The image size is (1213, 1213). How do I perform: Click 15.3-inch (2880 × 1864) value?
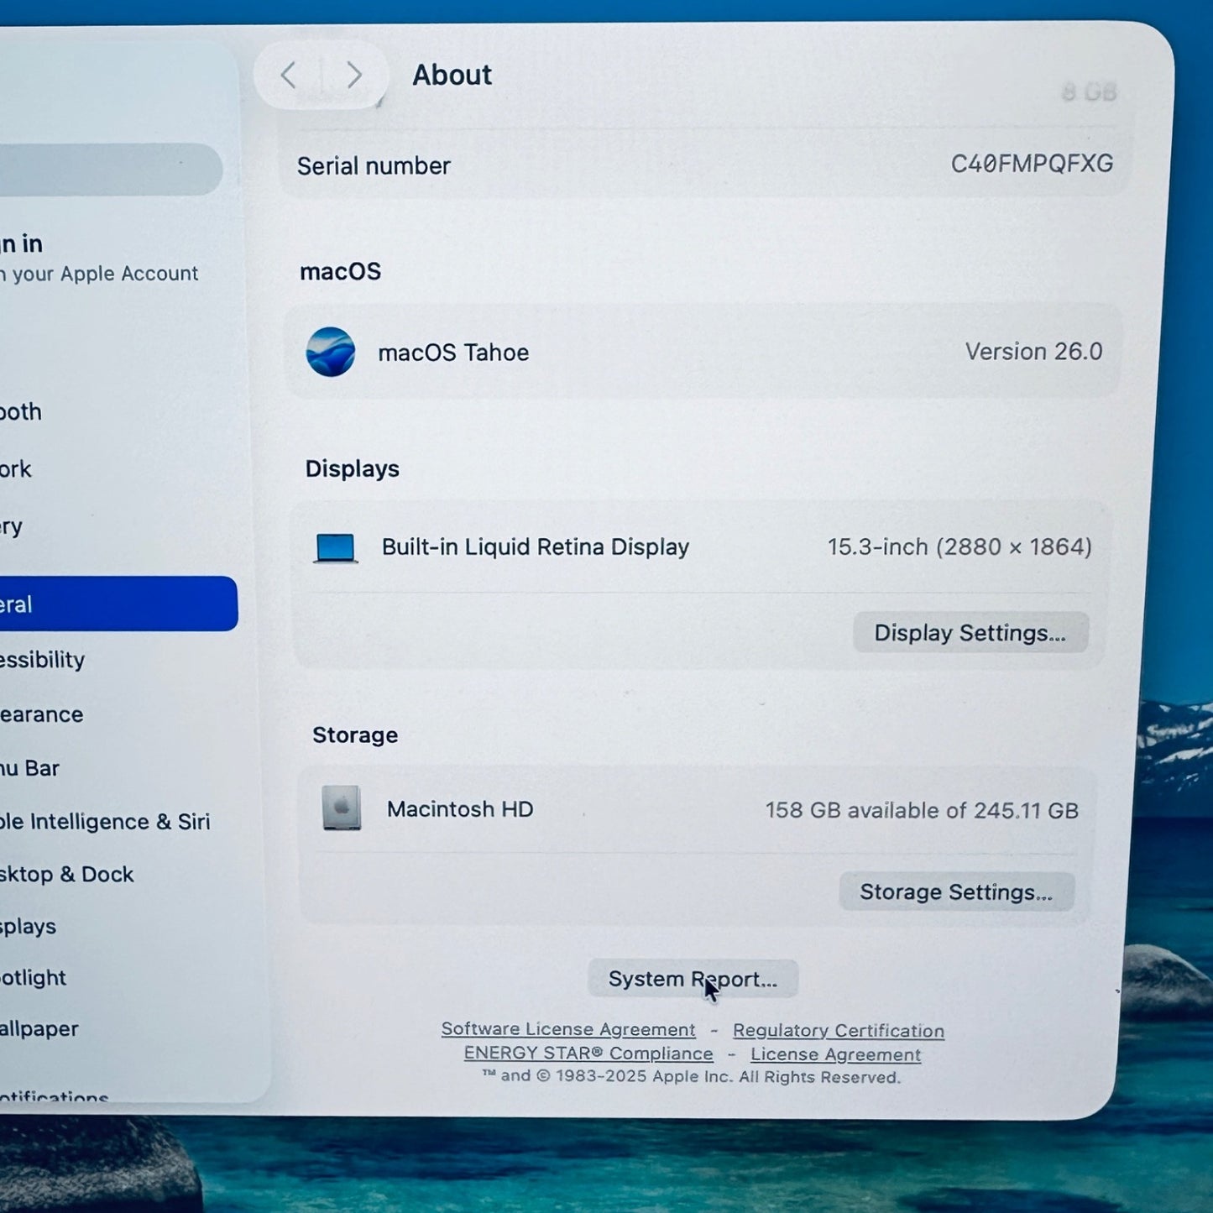(959, 547)
